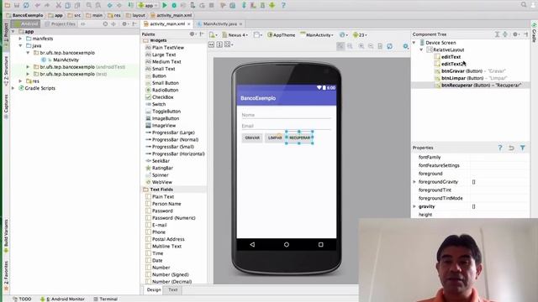
Task: Open the Android Monitor tool window
Action: [x=62, y=299]
